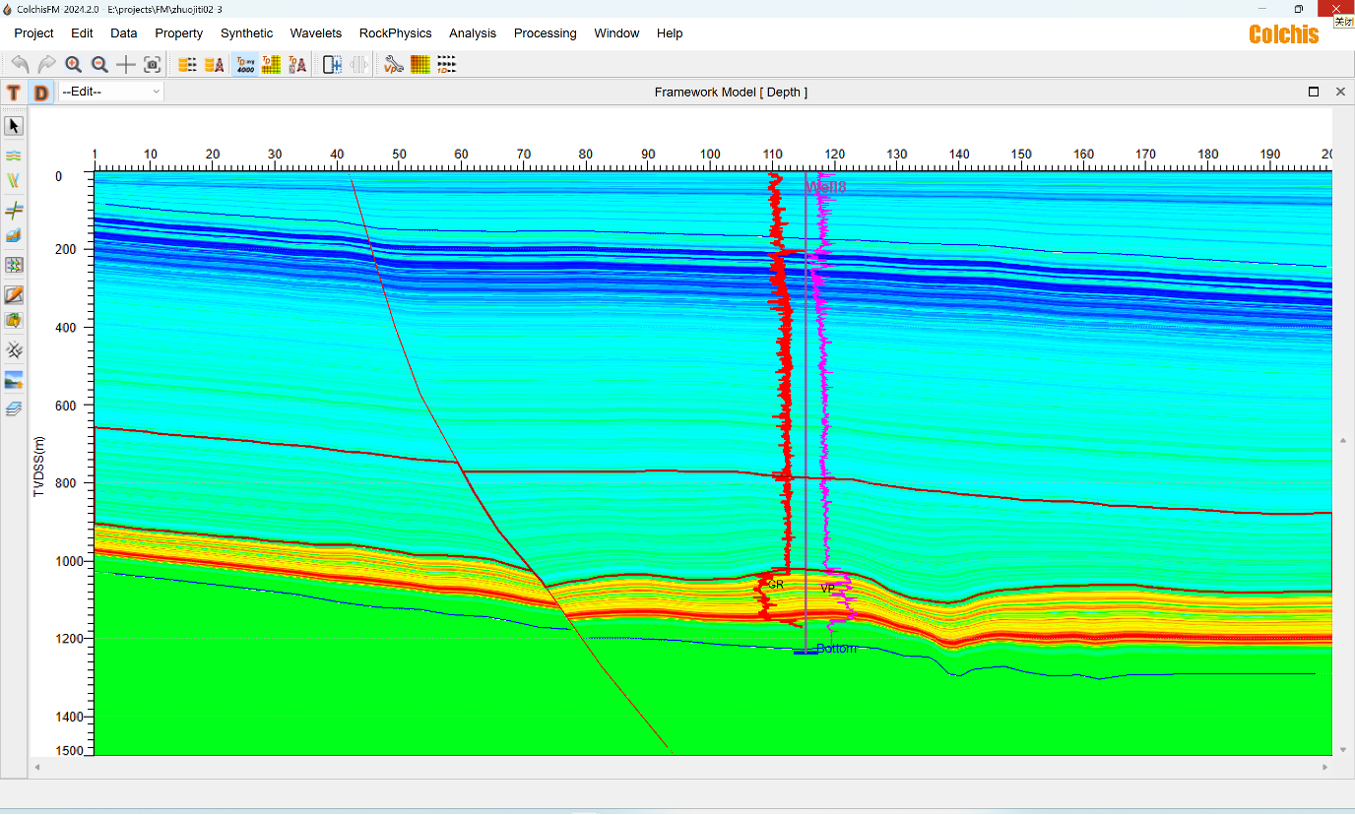Switch to Time domain T button
Screen dimensions: 1355x815
click(14, 93)
